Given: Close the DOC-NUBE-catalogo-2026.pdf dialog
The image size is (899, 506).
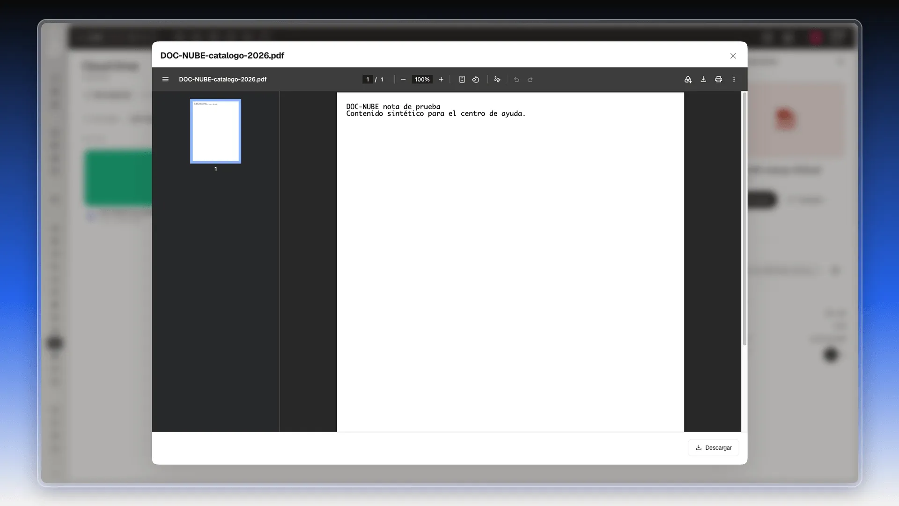Looking at the screenshot, I should click(x=733, y=56).
